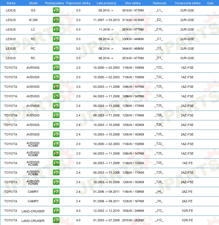Click the 09.2015 -> production date
Image resolution: width=219 pixels, height=225 pixels.
[x=106, y=10]
